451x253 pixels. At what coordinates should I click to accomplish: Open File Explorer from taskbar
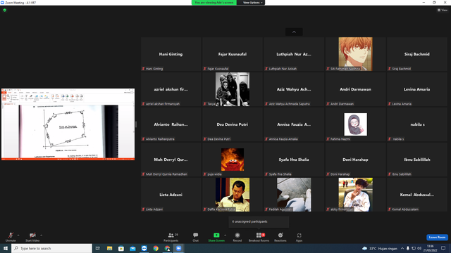(110, 248)
